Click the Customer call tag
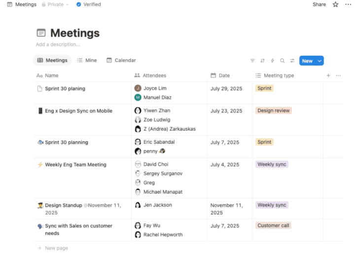 tap(273, 226)
